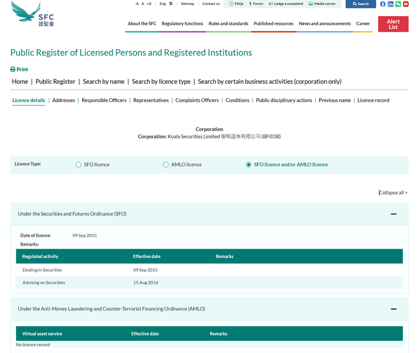Screen dimensions: 419x353
Task: Reset font size with the plain A control
Action: (x=142, y=4)
